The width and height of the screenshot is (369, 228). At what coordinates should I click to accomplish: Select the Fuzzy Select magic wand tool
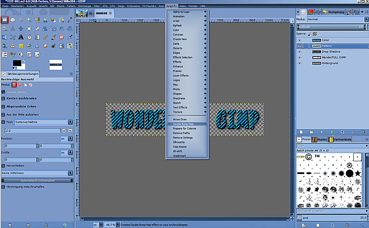[x=29, y=20]
